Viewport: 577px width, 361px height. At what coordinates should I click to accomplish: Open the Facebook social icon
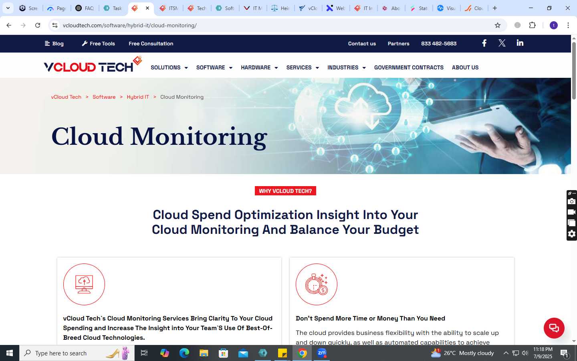tap(484, 43)
